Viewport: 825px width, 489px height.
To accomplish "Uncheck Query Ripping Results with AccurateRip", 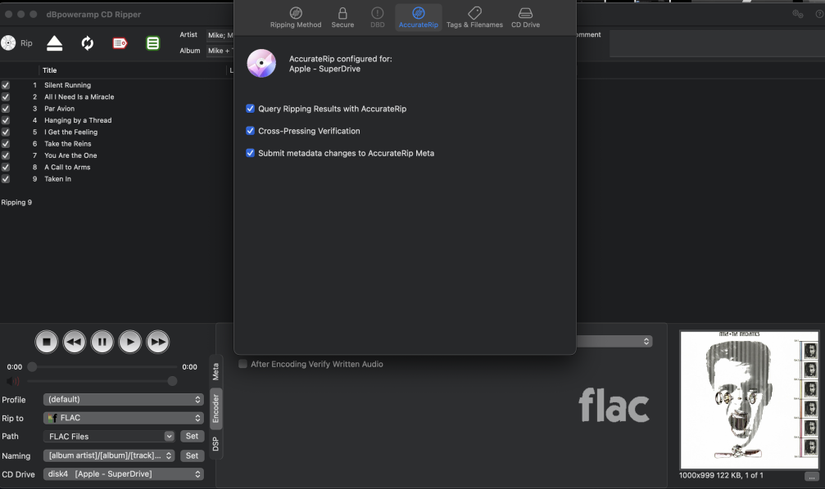I will 251,109.
